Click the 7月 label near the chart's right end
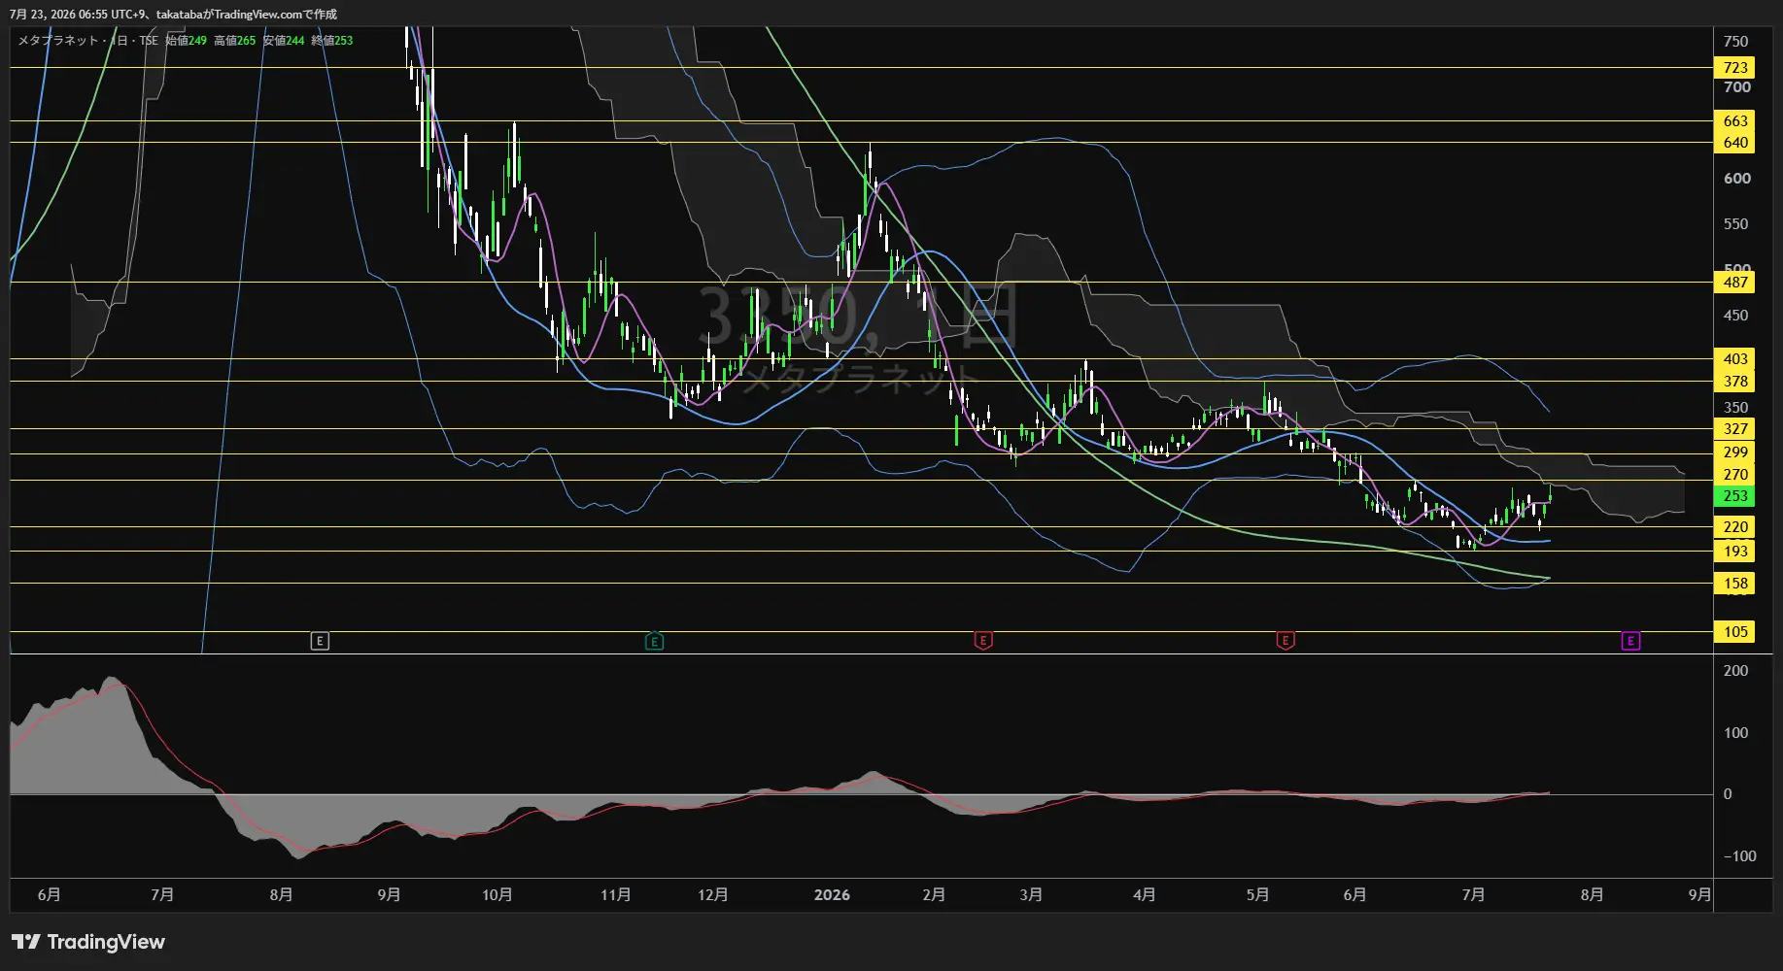This screenshot has width=1783, height=971. (x=1473, y=895)
